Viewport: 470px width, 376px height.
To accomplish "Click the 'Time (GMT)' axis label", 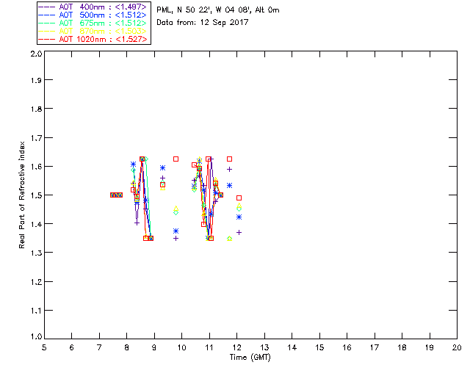I will tap(250, 358).
